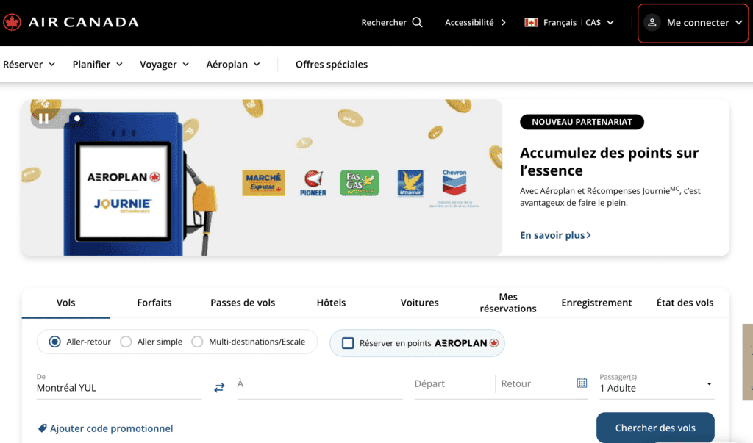This screenshot has height=443, width=753.
Task: Swap origin and destination with arrows icon
Action: 219,387
